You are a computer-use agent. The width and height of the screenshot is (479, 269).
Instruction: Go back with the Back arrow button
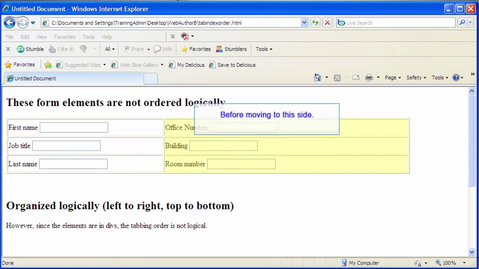[10, 23]
